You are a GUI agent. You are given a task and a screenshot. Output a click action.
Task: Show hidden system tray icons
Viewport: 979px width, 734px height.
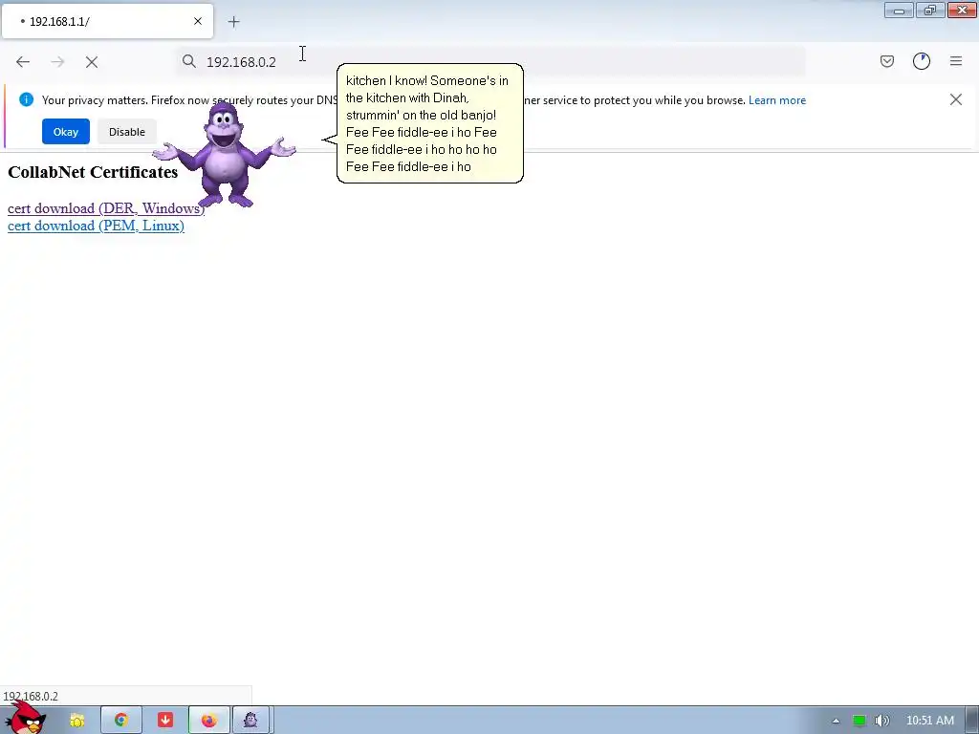pos(836,721)
